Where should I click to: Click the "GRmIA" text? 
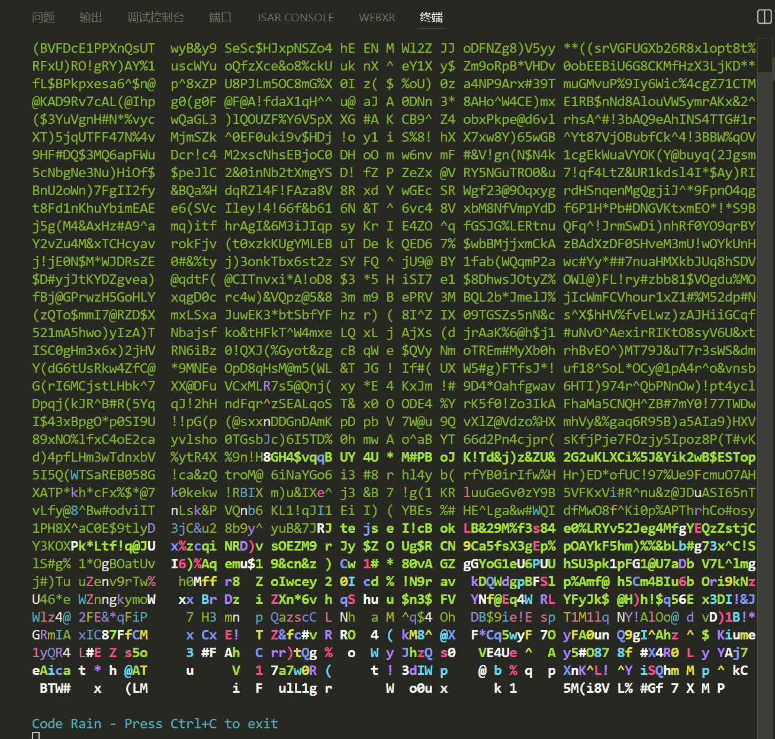point(51,635)
